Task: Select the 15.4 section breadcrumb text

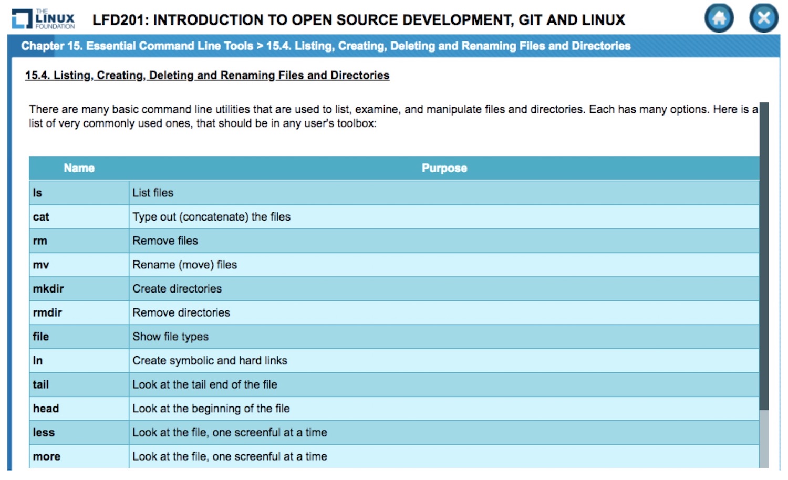Action: point(448,46)
